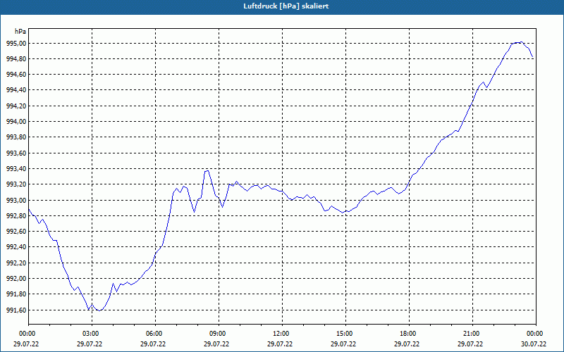Click the 993,20 y-axis value
The width and height of the screenshot is (564, 352).
(16, 184)
